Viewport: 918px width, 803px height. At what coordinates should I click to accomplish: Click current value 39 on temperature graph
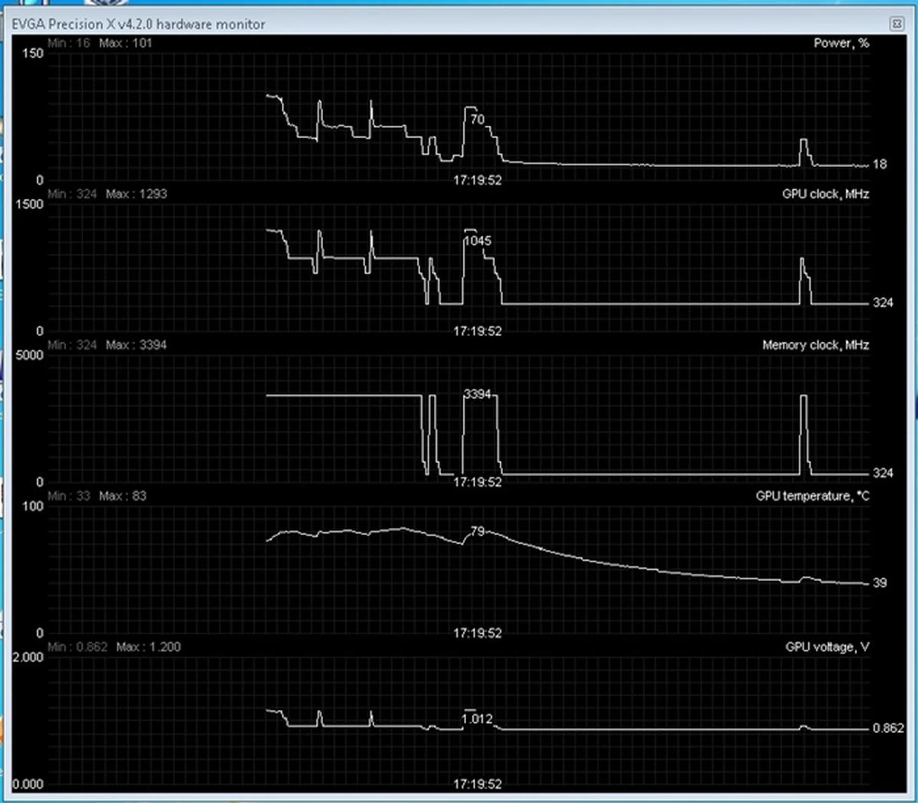coord(879,583)
